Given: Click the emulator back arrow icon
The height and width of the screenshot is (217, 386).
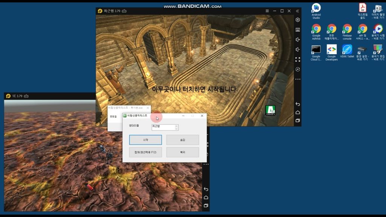Looking at the screenshot, I should coord(297,104).
